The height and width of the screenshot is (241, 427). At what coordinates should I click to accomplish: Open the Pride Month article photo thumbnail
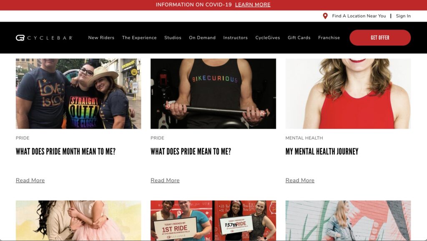[78, 94]
